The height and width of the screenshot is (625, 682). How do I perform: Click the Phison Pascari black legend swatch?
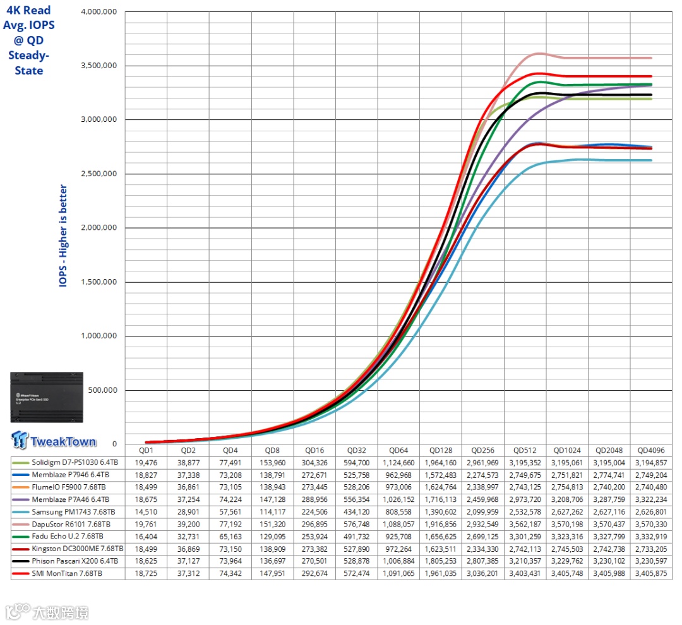[20, 561]
